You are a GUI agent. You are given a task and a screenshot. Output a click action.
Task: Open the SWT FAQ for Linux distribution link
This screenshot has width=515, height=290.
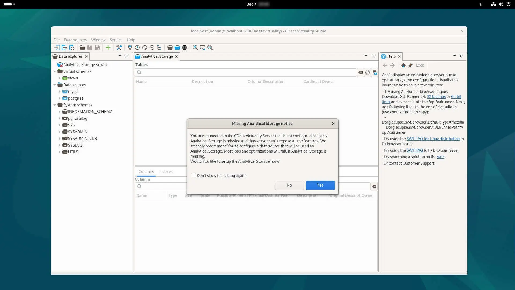pyautogui.click(x=433, y=139)
